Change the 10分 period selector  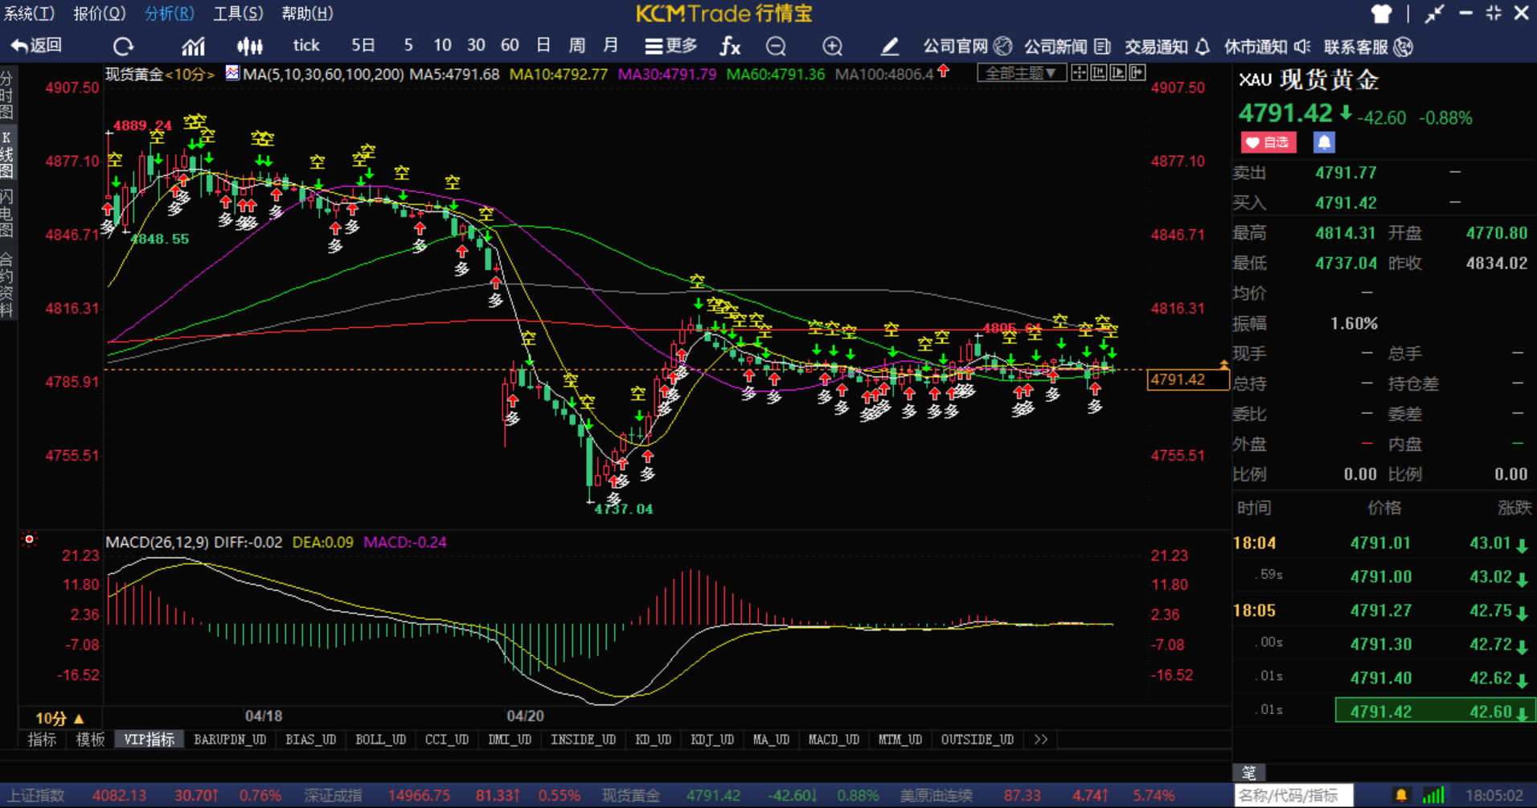(x=59, y=718)
